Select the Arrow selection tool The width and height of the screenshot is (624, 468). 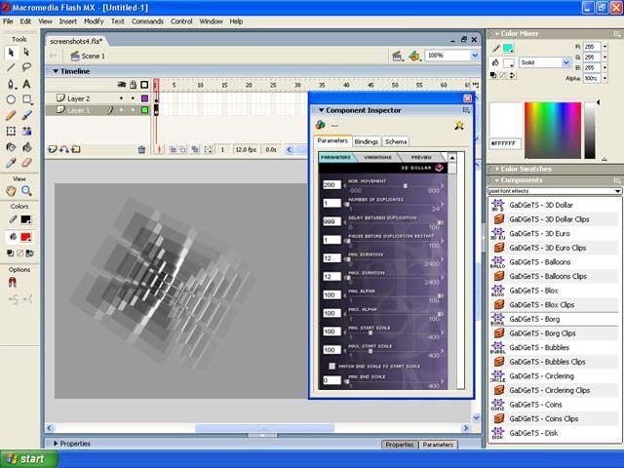[x=11, y=53]
